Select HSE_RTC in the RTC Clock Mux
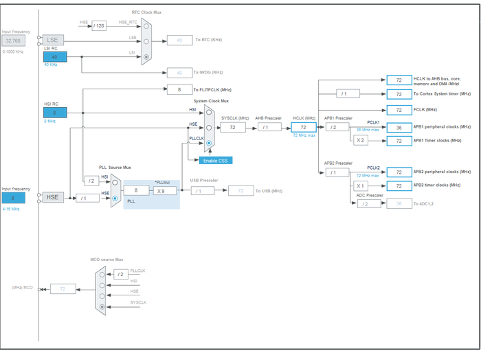This screenshot has width=481, height=351. [146, 26]
